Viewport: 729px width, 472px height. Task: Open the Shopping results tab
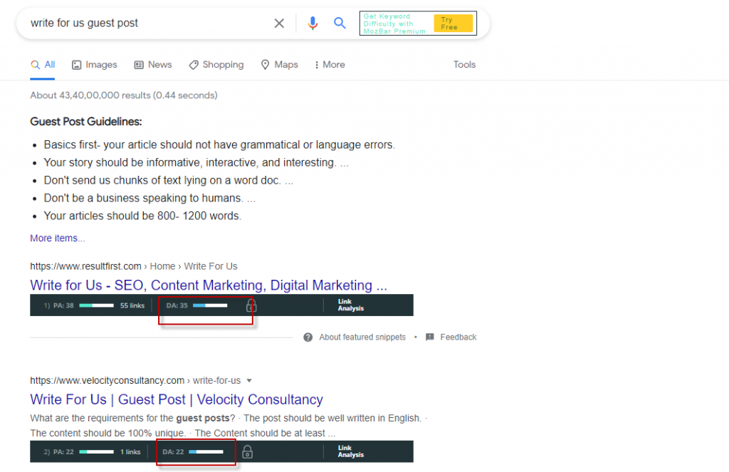pos(216,65)
